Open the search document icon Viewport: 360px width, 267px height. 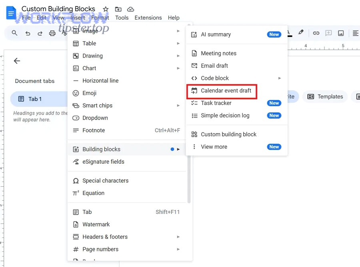[x=14, y=33]
